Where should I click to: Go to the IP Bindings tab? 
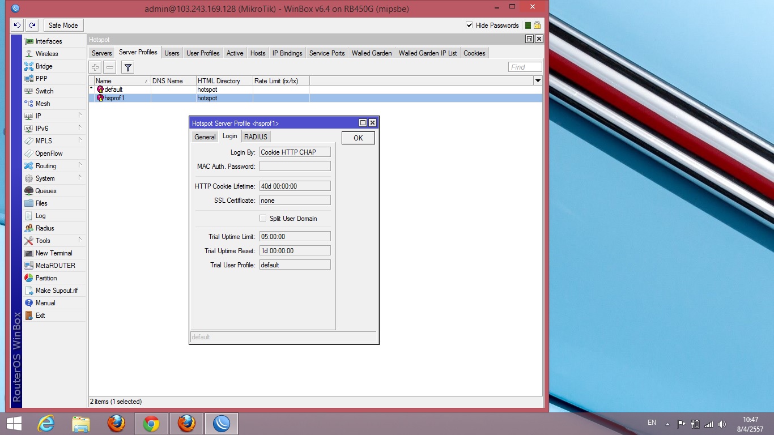pos(287,53)
